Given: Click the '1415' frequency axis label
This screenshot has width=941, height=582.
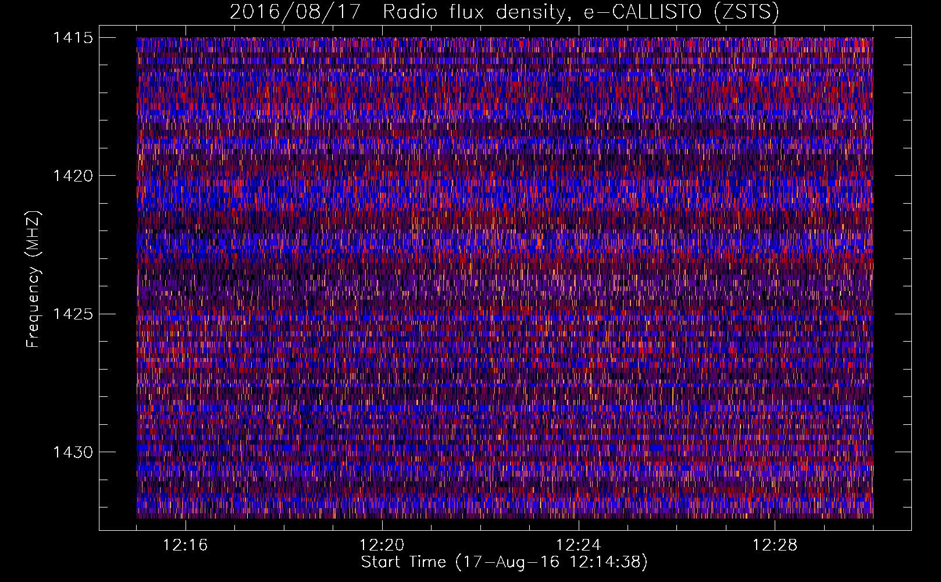Looking at the screenshot, I should (73, 38).
